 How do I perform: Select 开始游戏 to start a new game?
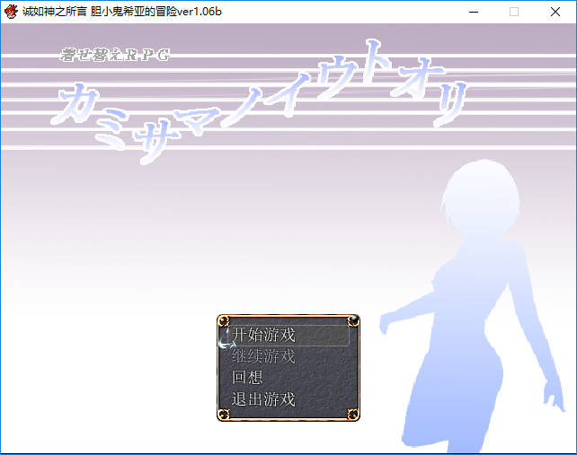264,335
